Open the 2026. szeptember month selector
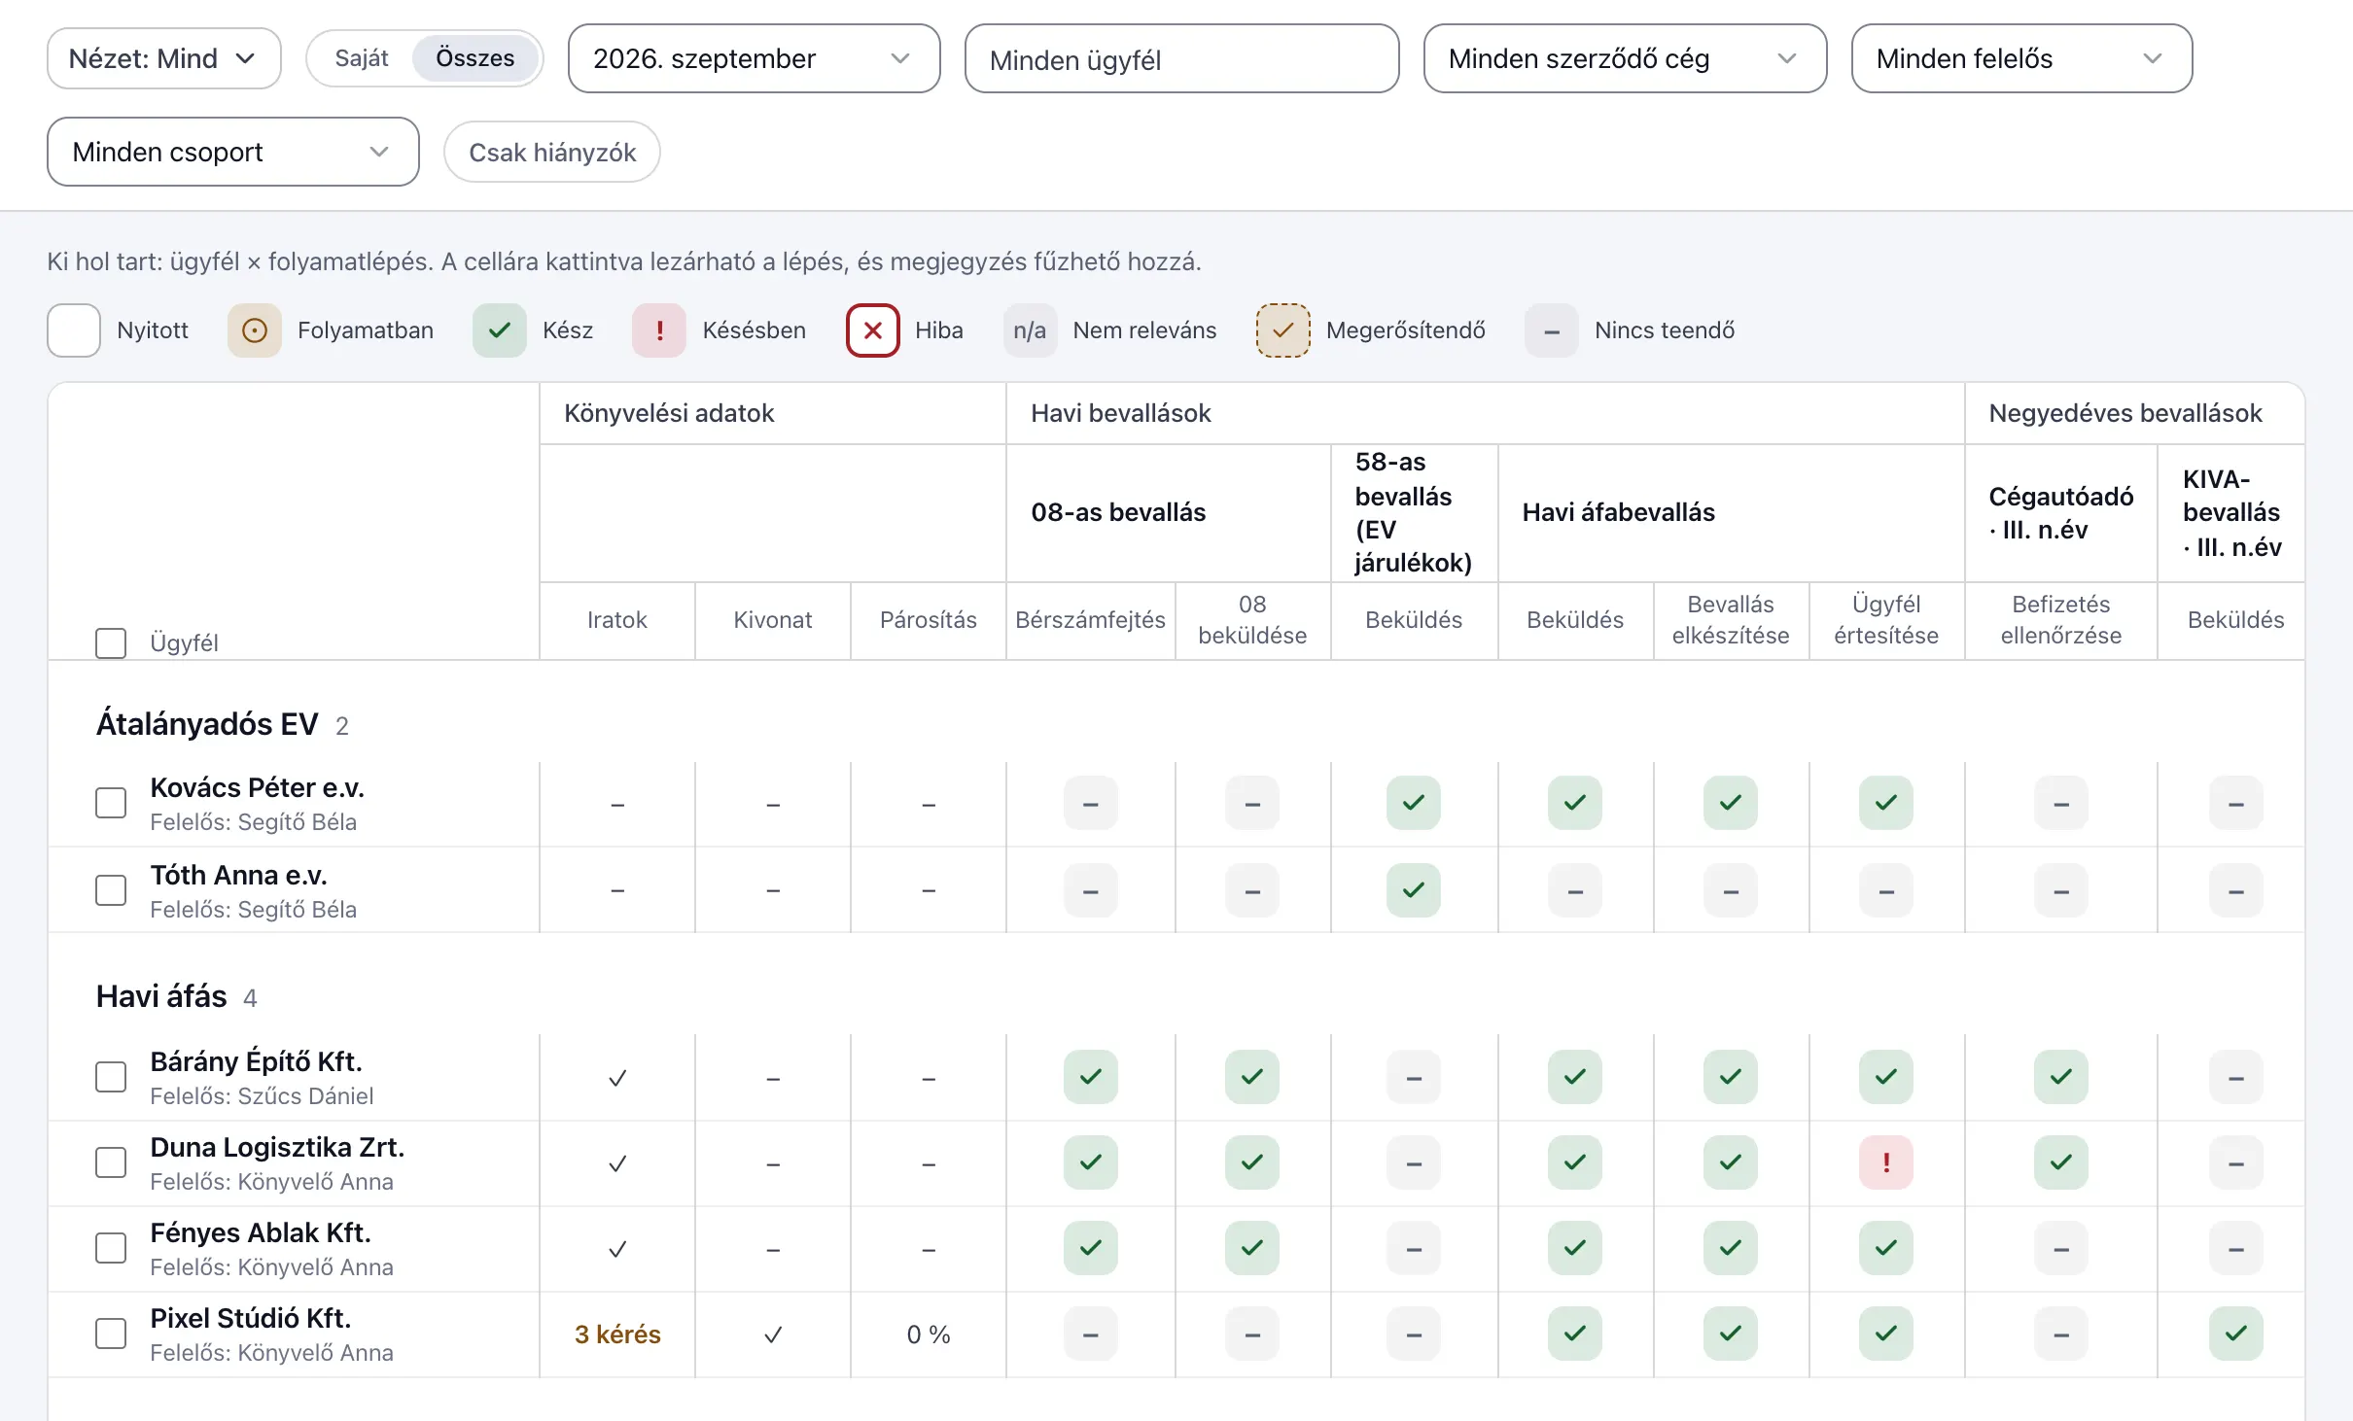This screenshot has height=1421, width=2353. pyautogui.click(x=754, y=58)
